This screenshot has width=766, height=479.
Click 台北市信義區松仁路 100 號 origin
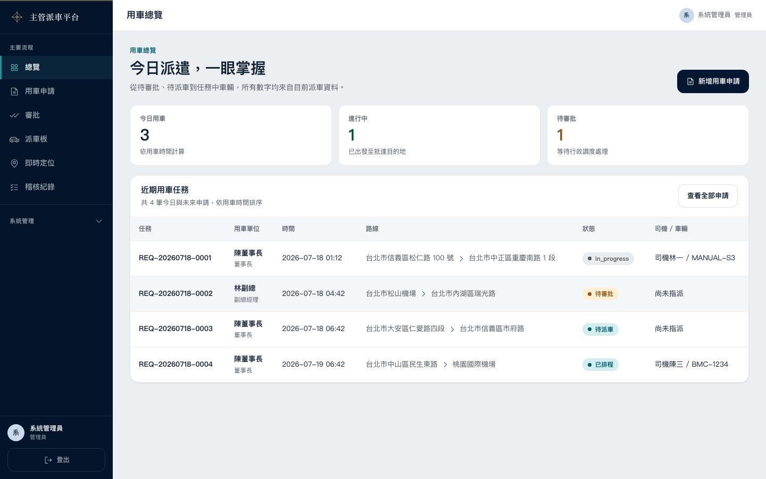410,258
